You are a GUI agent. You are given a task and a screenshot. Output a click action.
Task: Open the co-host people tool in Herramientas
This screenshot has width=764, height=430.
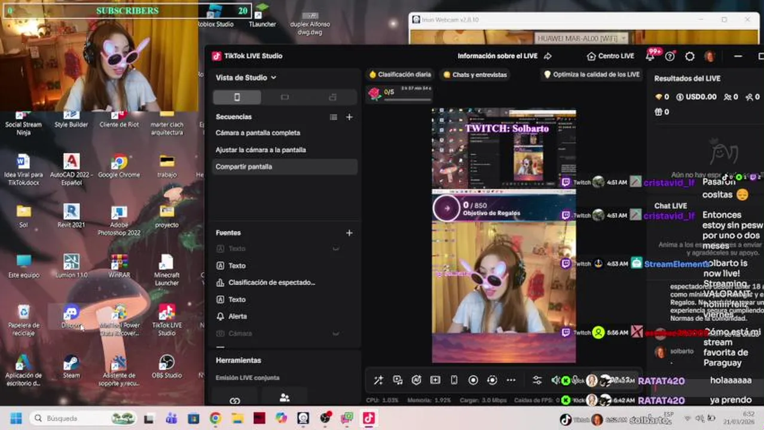[285, 398]
